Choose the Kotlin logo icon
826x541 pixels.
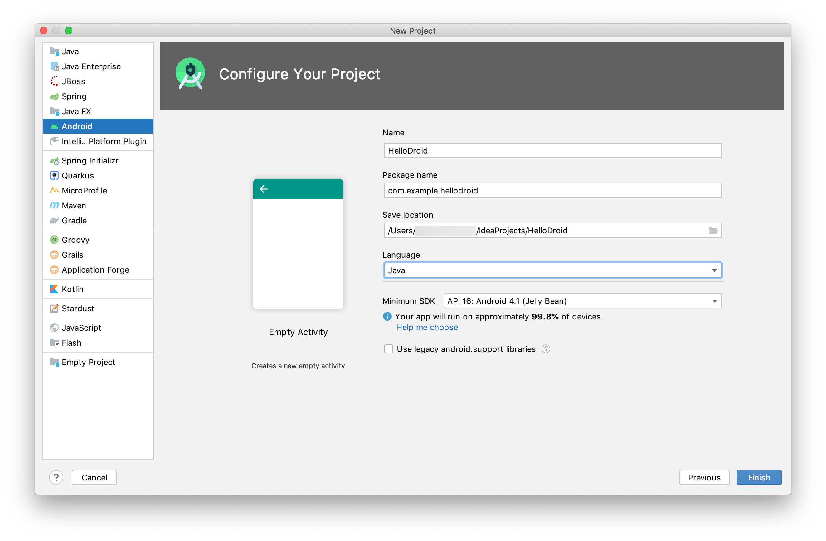[54, 289]
